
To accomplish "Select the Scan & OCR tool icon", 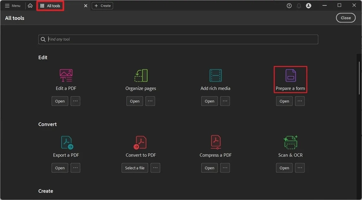I will coord(290,142).
